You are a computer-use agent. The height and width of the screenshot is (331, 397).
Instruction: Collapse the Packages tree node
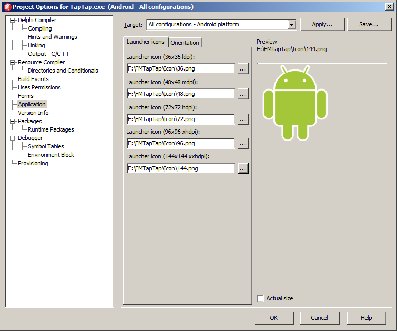[12, 122]
